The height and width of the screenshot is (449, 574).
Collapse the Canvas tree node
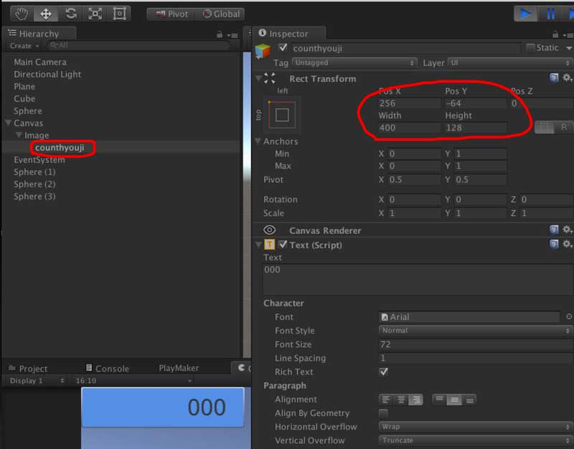[x=8, y=123]
